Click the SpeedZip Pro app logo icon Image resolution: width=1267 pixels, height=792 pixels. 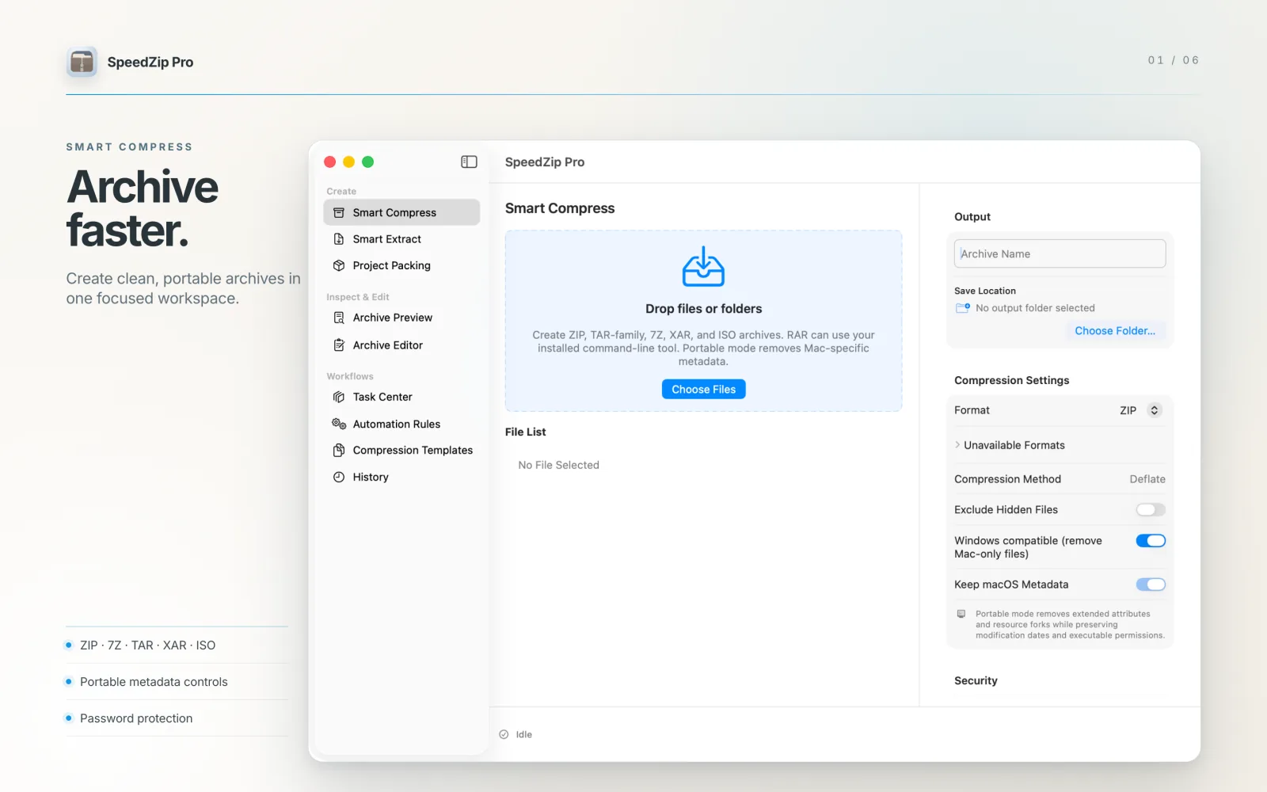click(82, 62)
